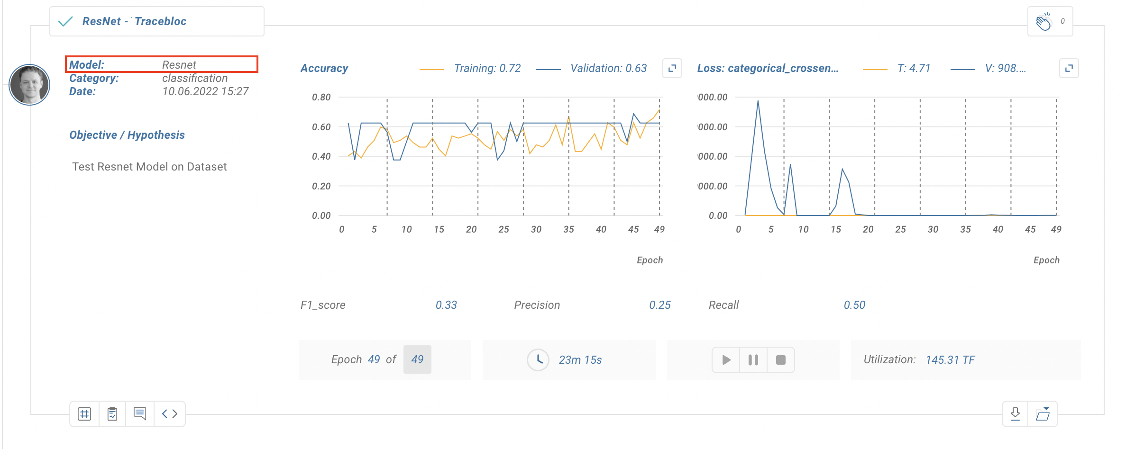Screen dimensions: 1135x449
Task: Pause the training run
Action: pos(753,360)
